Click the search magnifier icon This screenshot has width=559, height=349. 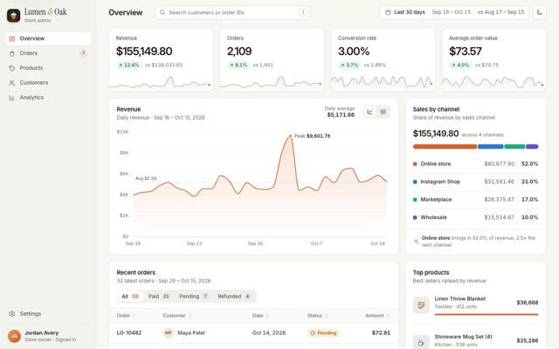click(x=162, y=12)
